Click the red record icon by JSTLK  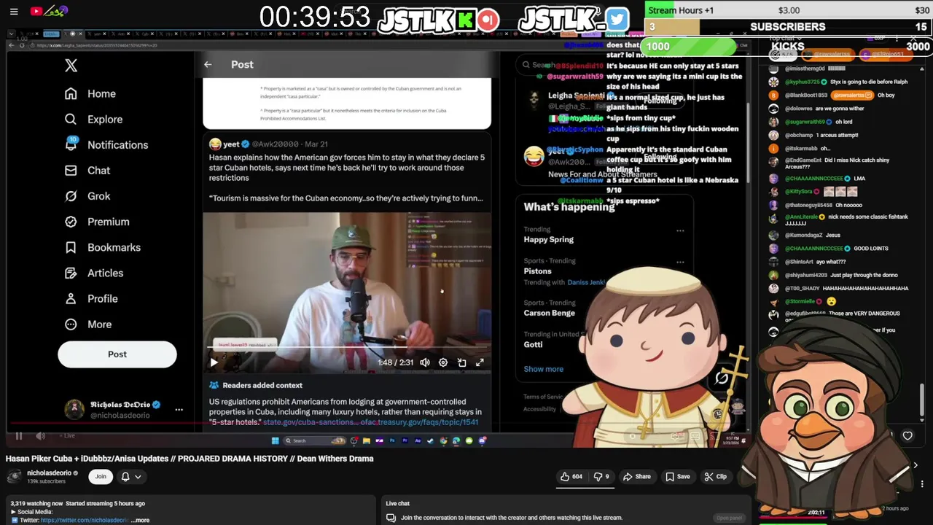pyautogui.click(x=488, y=20)
